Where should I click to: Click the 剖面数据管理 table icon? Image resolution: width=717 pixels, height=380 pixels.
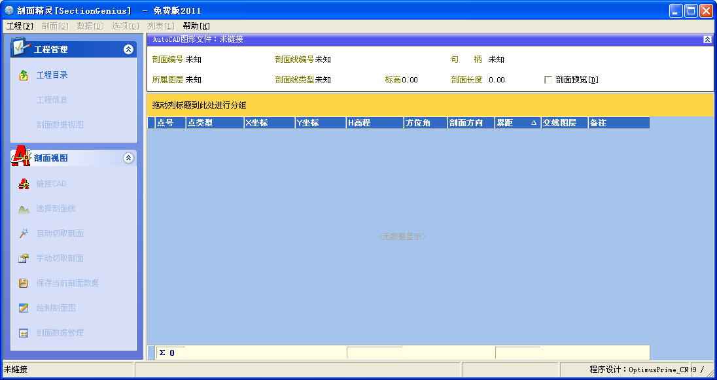(24, 333)
